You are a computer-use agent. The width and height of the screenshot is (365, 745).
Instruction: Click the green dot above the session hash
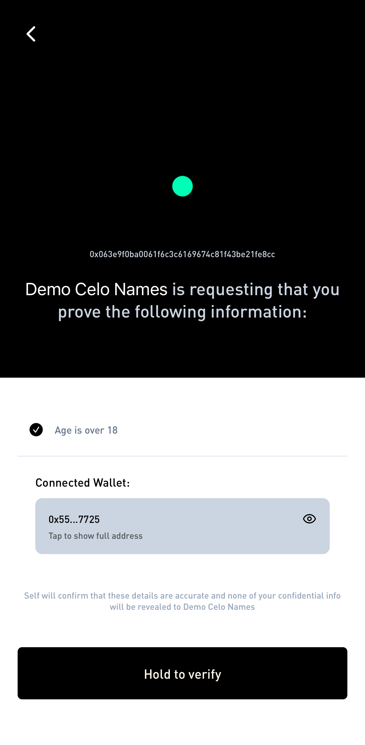click(182, 186)
